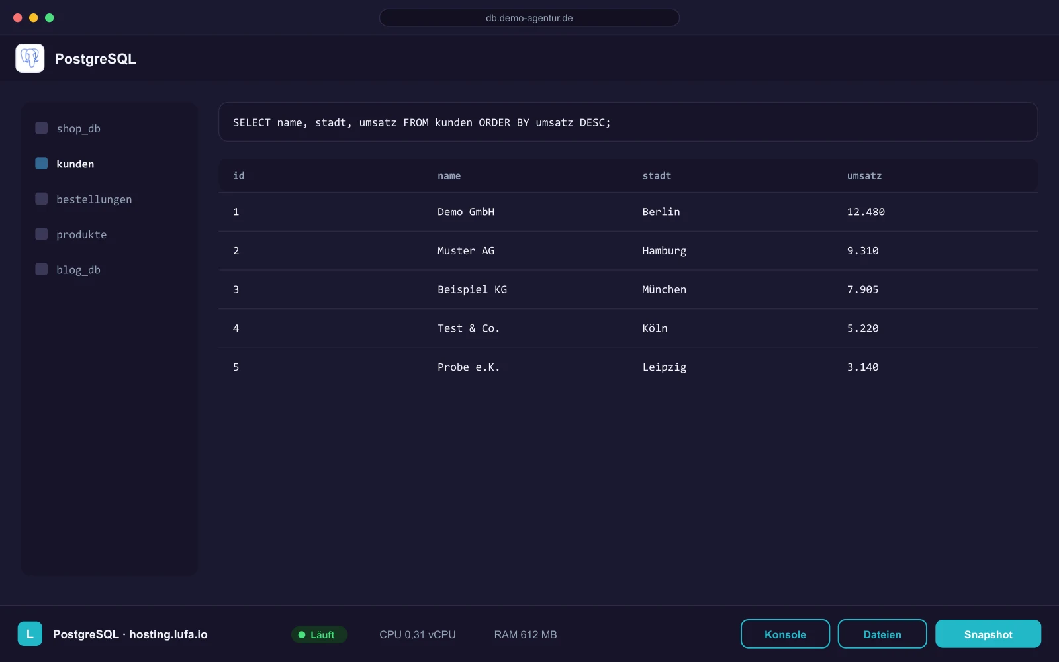Open the Konsole button
The image size is (1059, 662).
click(785, 634)
